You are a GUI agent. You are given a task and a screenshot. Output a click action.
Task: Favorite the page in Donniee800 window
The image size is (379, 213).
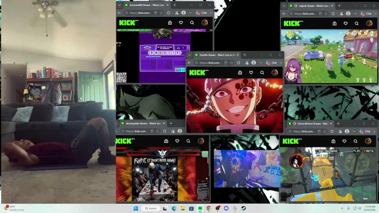(x=161, y=13)
